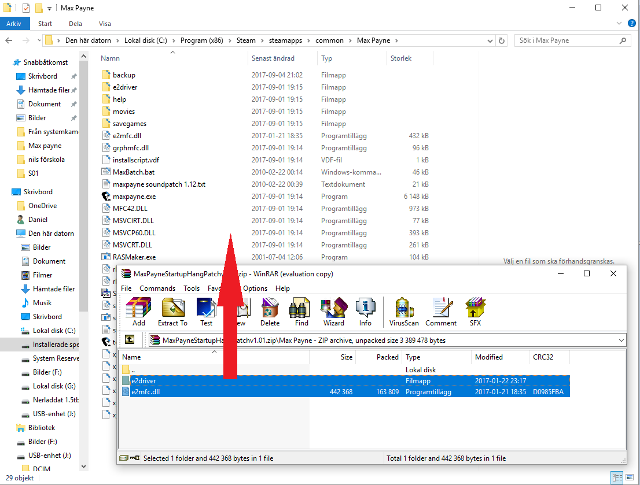Open recent locations dropdown beside forward arrow
Viewport: 640px width, 485px height.
tap(39, 40)
